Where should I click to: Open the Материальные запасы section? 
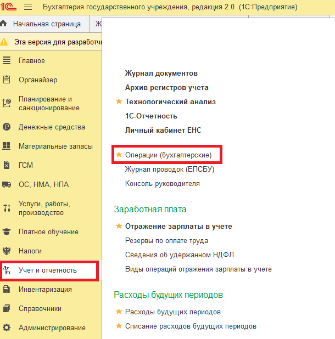pyautogui.click(x=55, y=146)
